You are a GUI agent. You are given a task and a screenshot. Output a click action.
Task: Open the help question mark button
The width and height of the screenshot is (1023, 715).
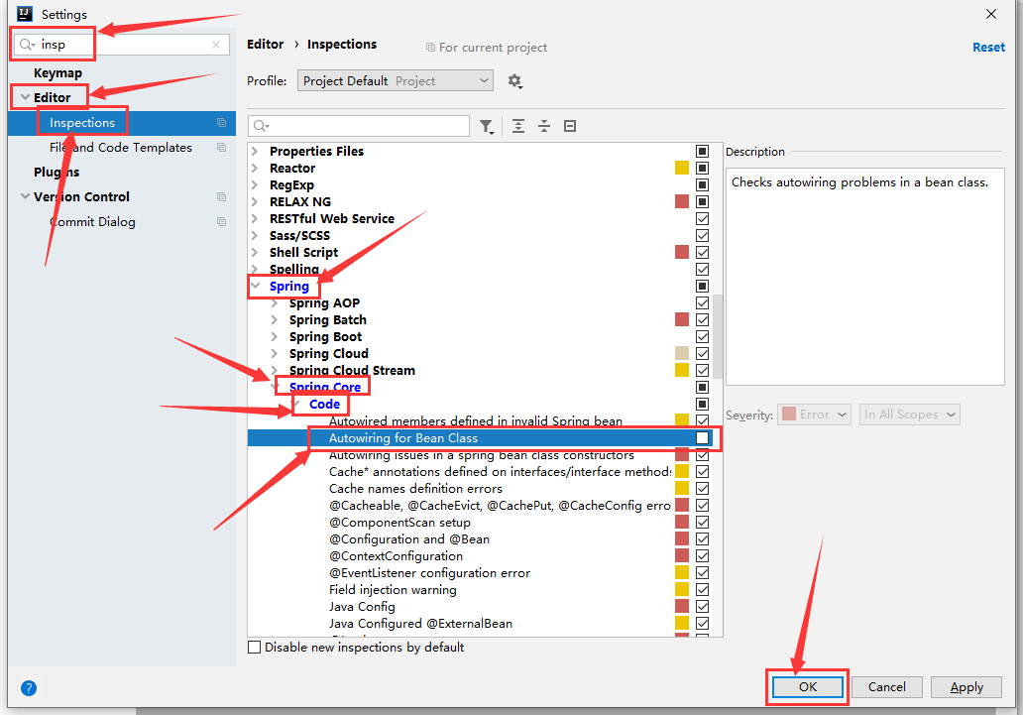coord(29,687)
